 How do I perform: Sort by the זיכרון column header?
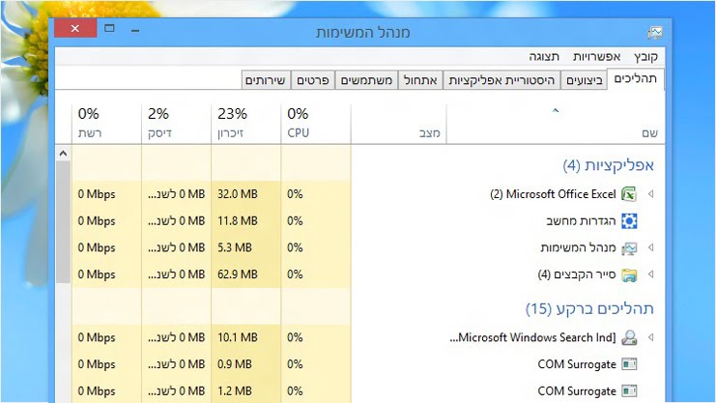click(246, 124)
